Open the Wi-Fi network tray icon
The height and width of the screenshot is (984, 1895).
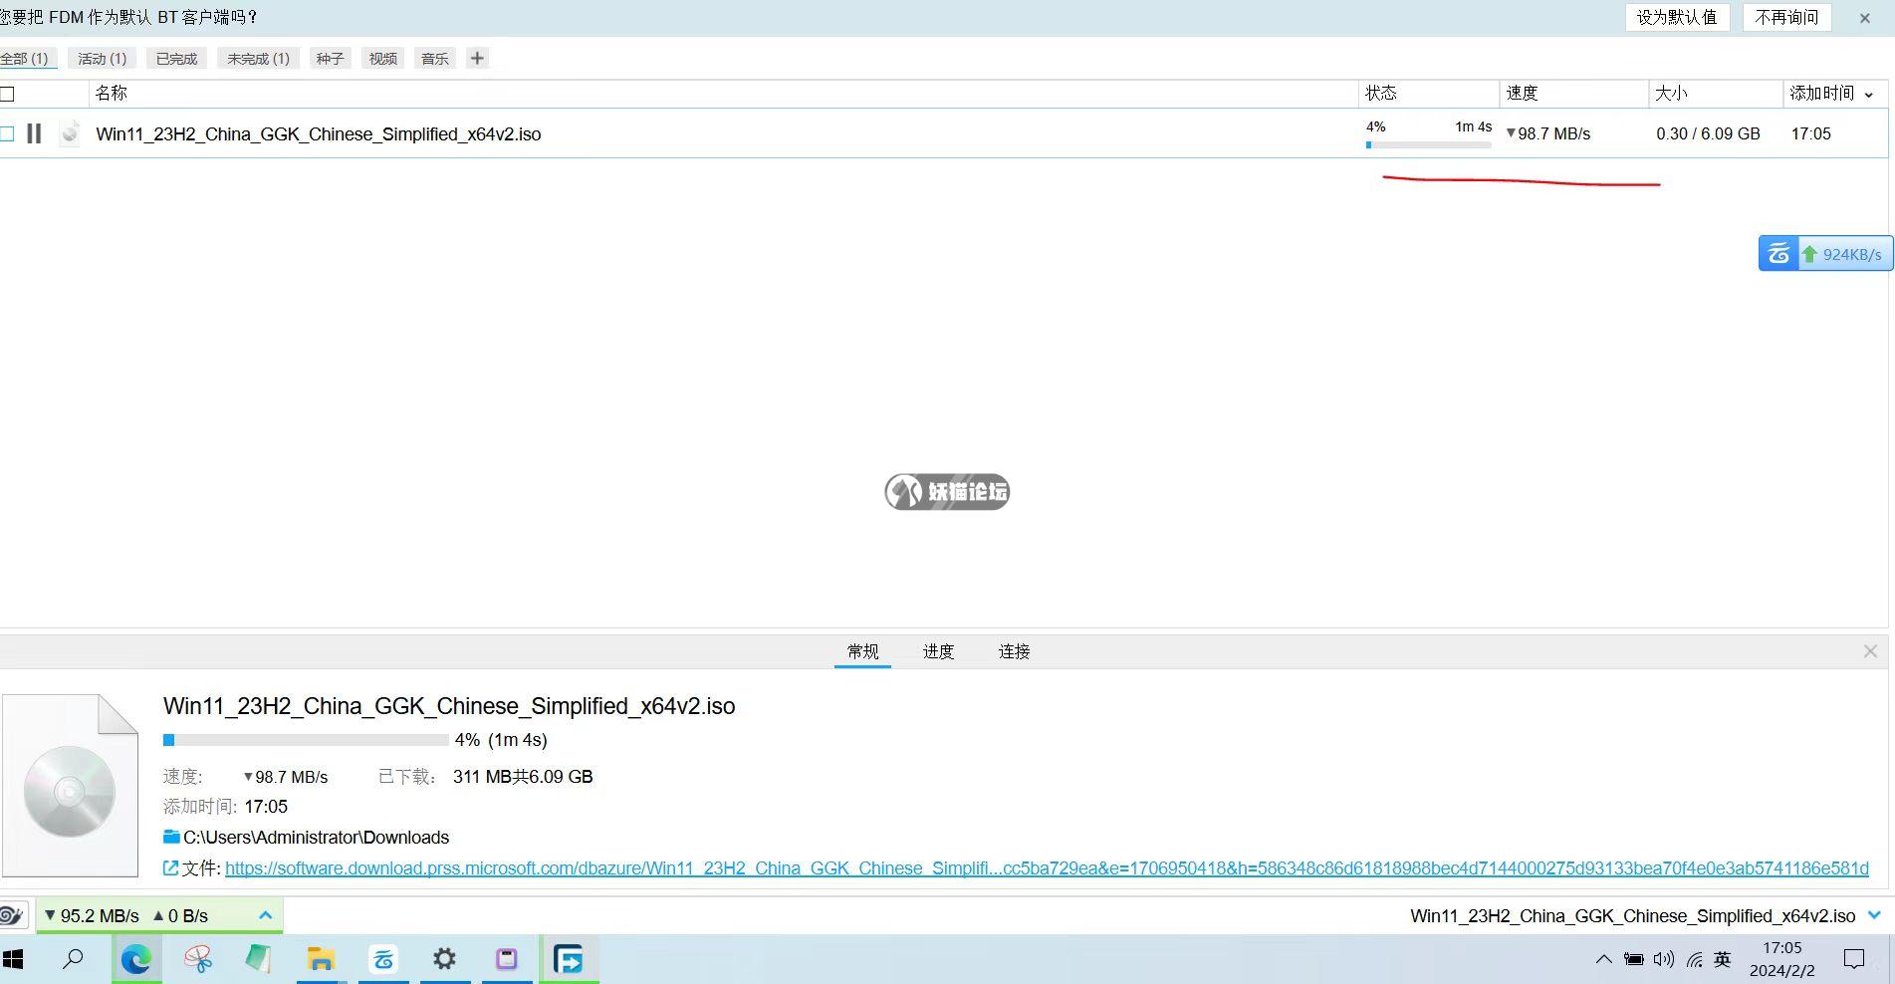pyautogui.click(x=1694, y=959)
